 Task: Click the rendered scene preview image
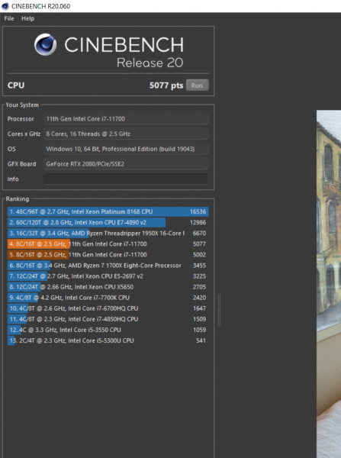(x=329, y=284)
